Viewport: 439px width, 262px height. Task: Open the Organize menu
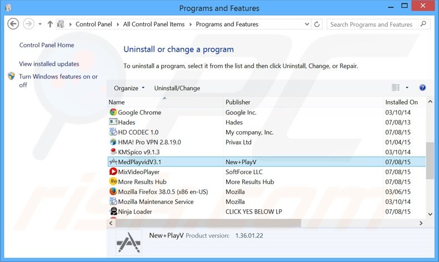(x=129, y=88)
